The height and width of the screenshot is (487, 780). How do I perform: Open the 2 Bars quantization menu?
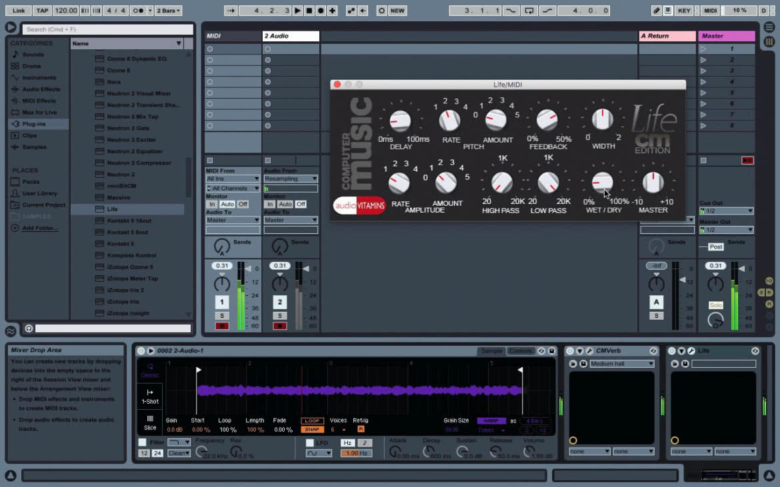(169, 11)
